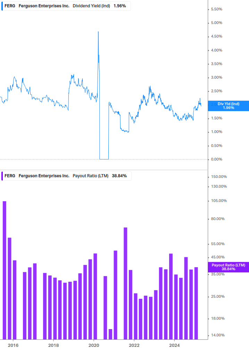
Task: Click the 14.00% tick on the payout axis
Action: click(218, 335)
